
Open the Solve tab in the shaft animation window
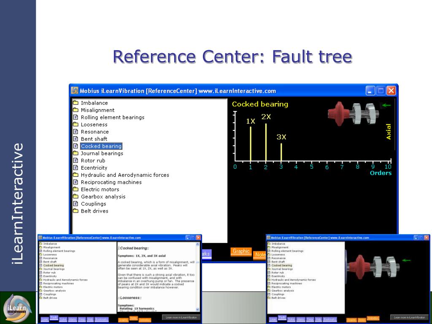291,319
